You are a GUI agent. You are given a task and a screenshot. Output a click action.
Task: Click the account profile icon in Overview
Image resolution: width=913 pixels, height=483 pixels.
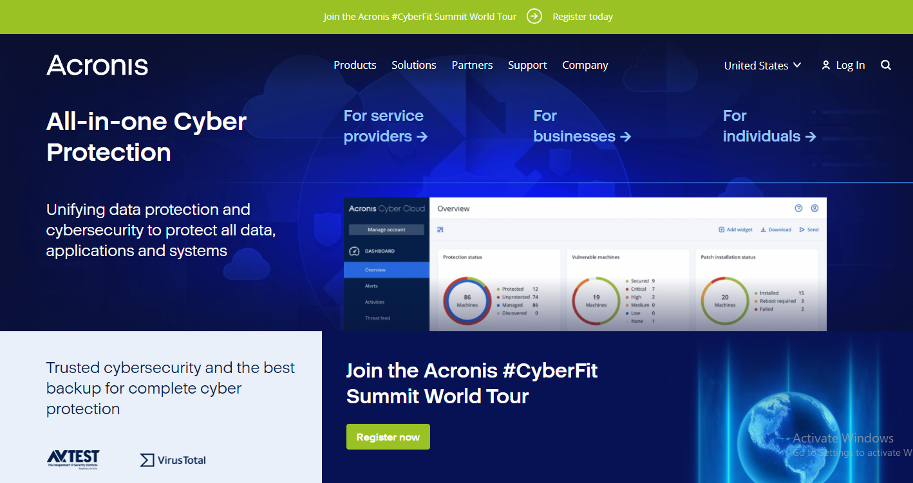coord(814,208)
